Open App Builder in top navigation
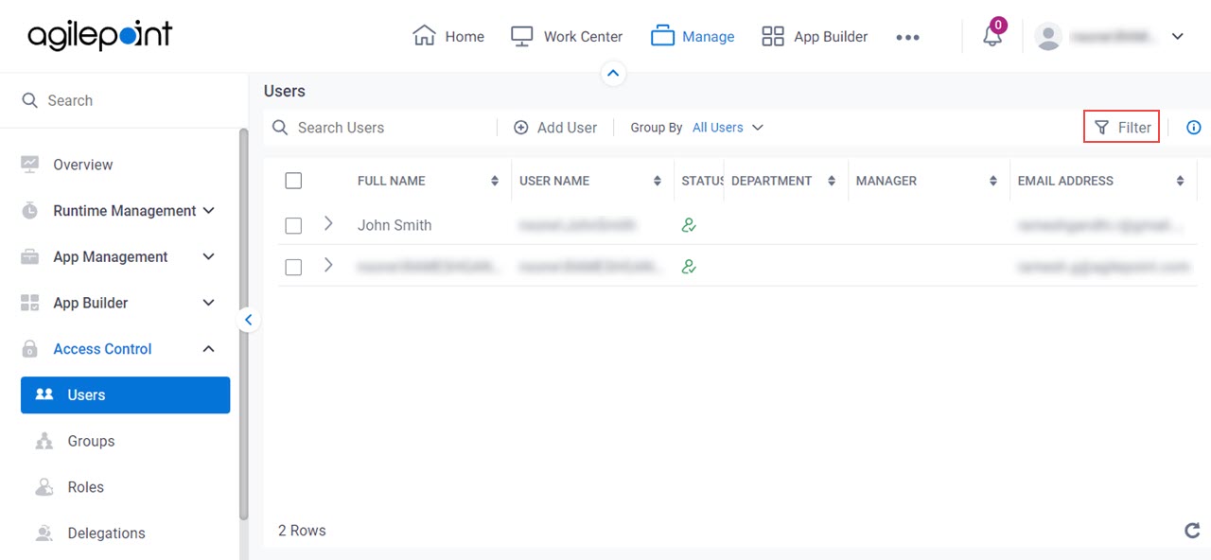The width and height of the screenshot is (1211, 560). click(x=815, y=36)
